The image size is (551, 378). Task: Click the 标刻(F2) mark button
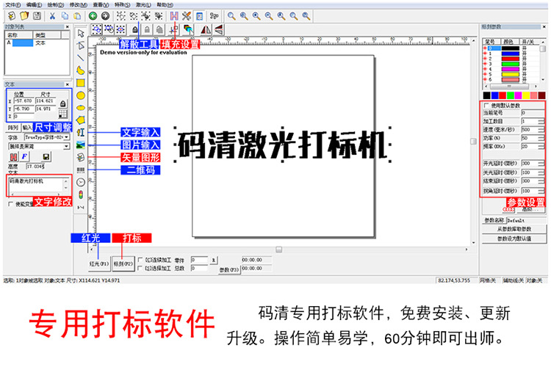(x=123, y=263)
